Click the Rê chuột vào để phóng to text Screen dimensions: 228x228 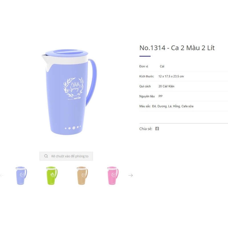[70, 156]
